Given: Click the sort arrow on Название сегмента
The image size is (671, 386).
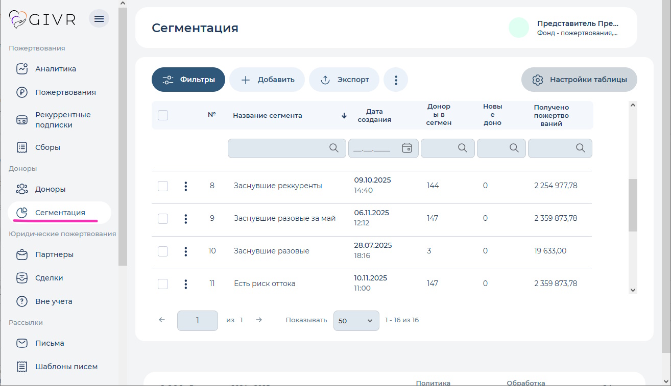Looking at the screenshot, I should pyautogui.click(x=343, y=115).
